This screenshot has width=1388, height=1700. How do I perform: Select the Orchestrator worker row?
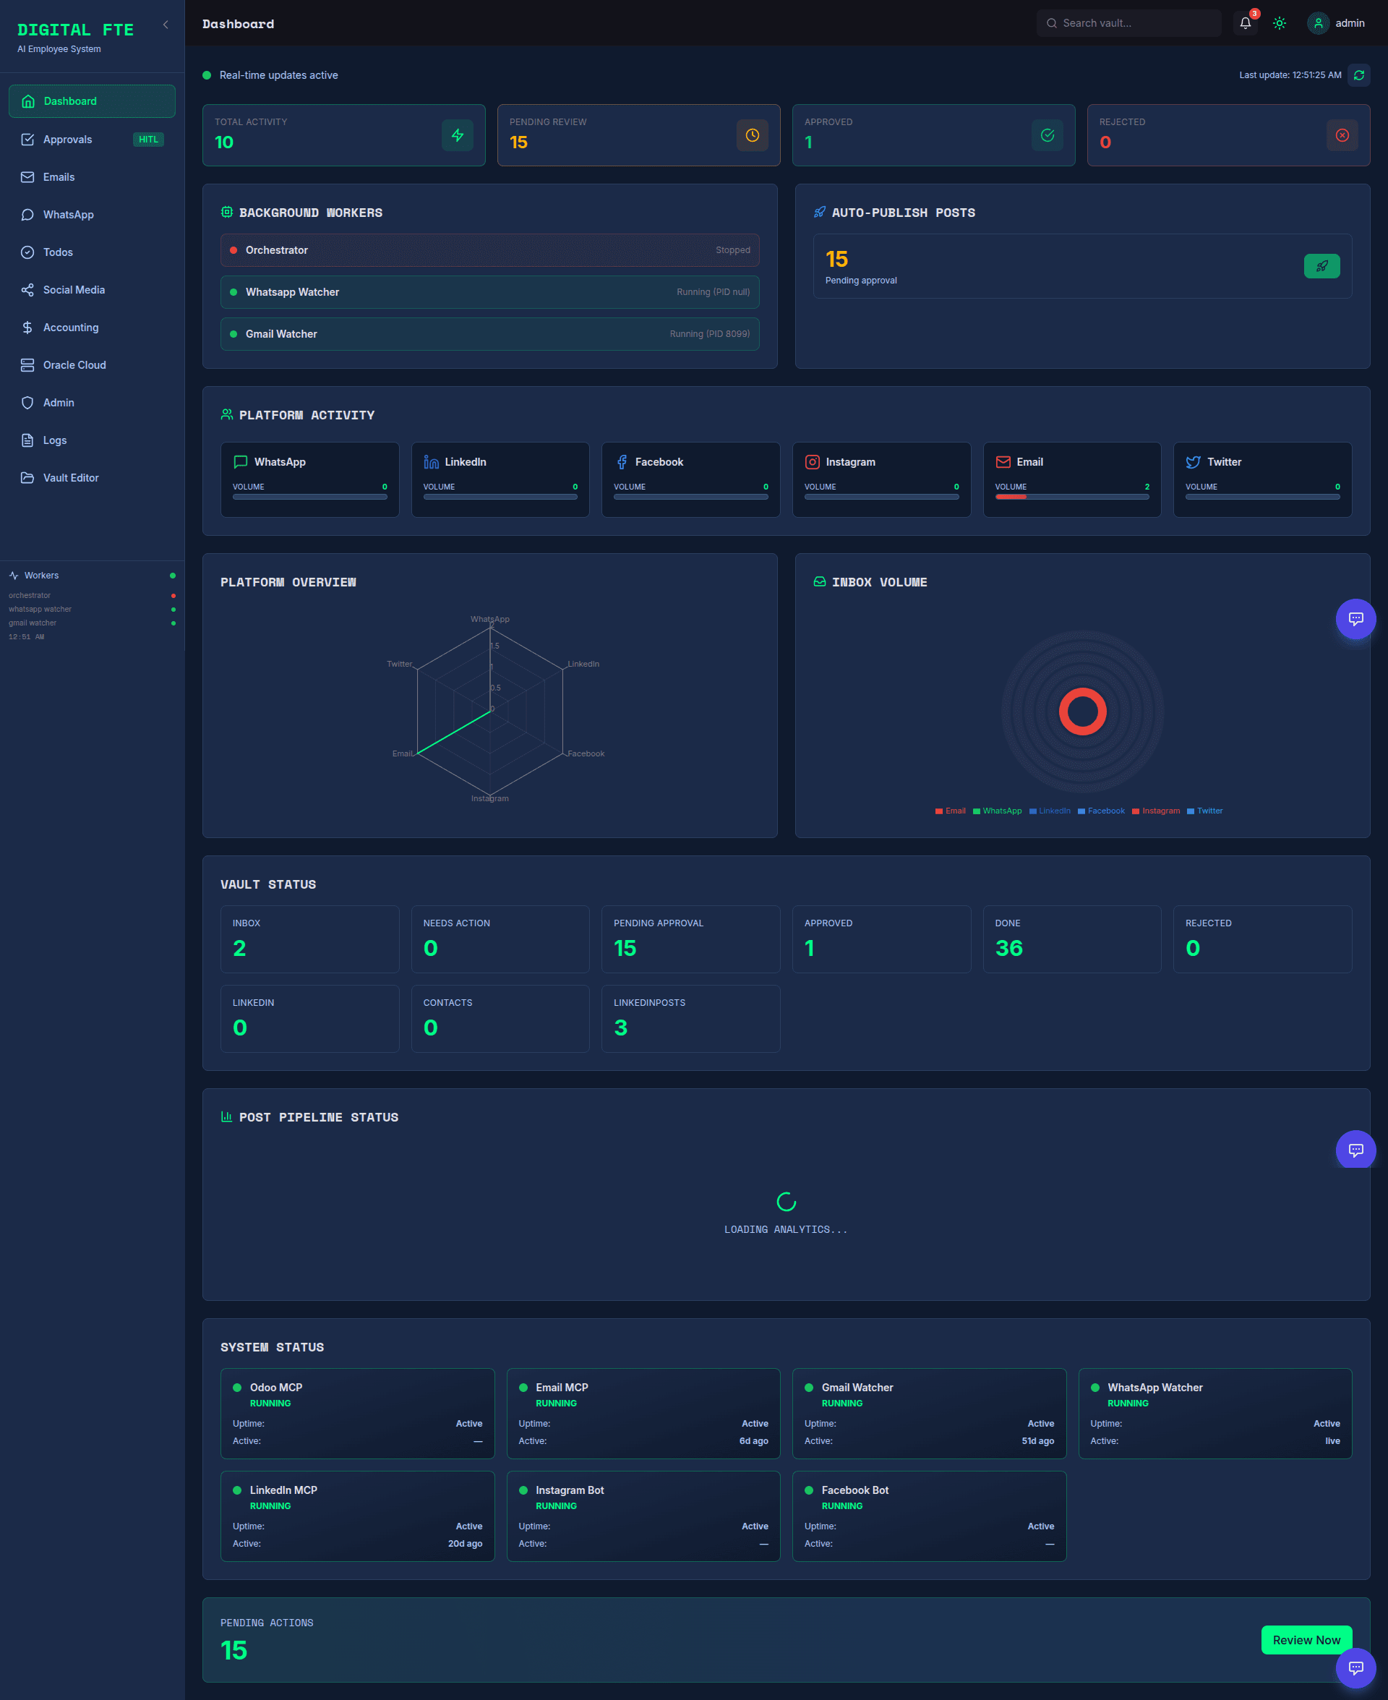click(489, 250)
